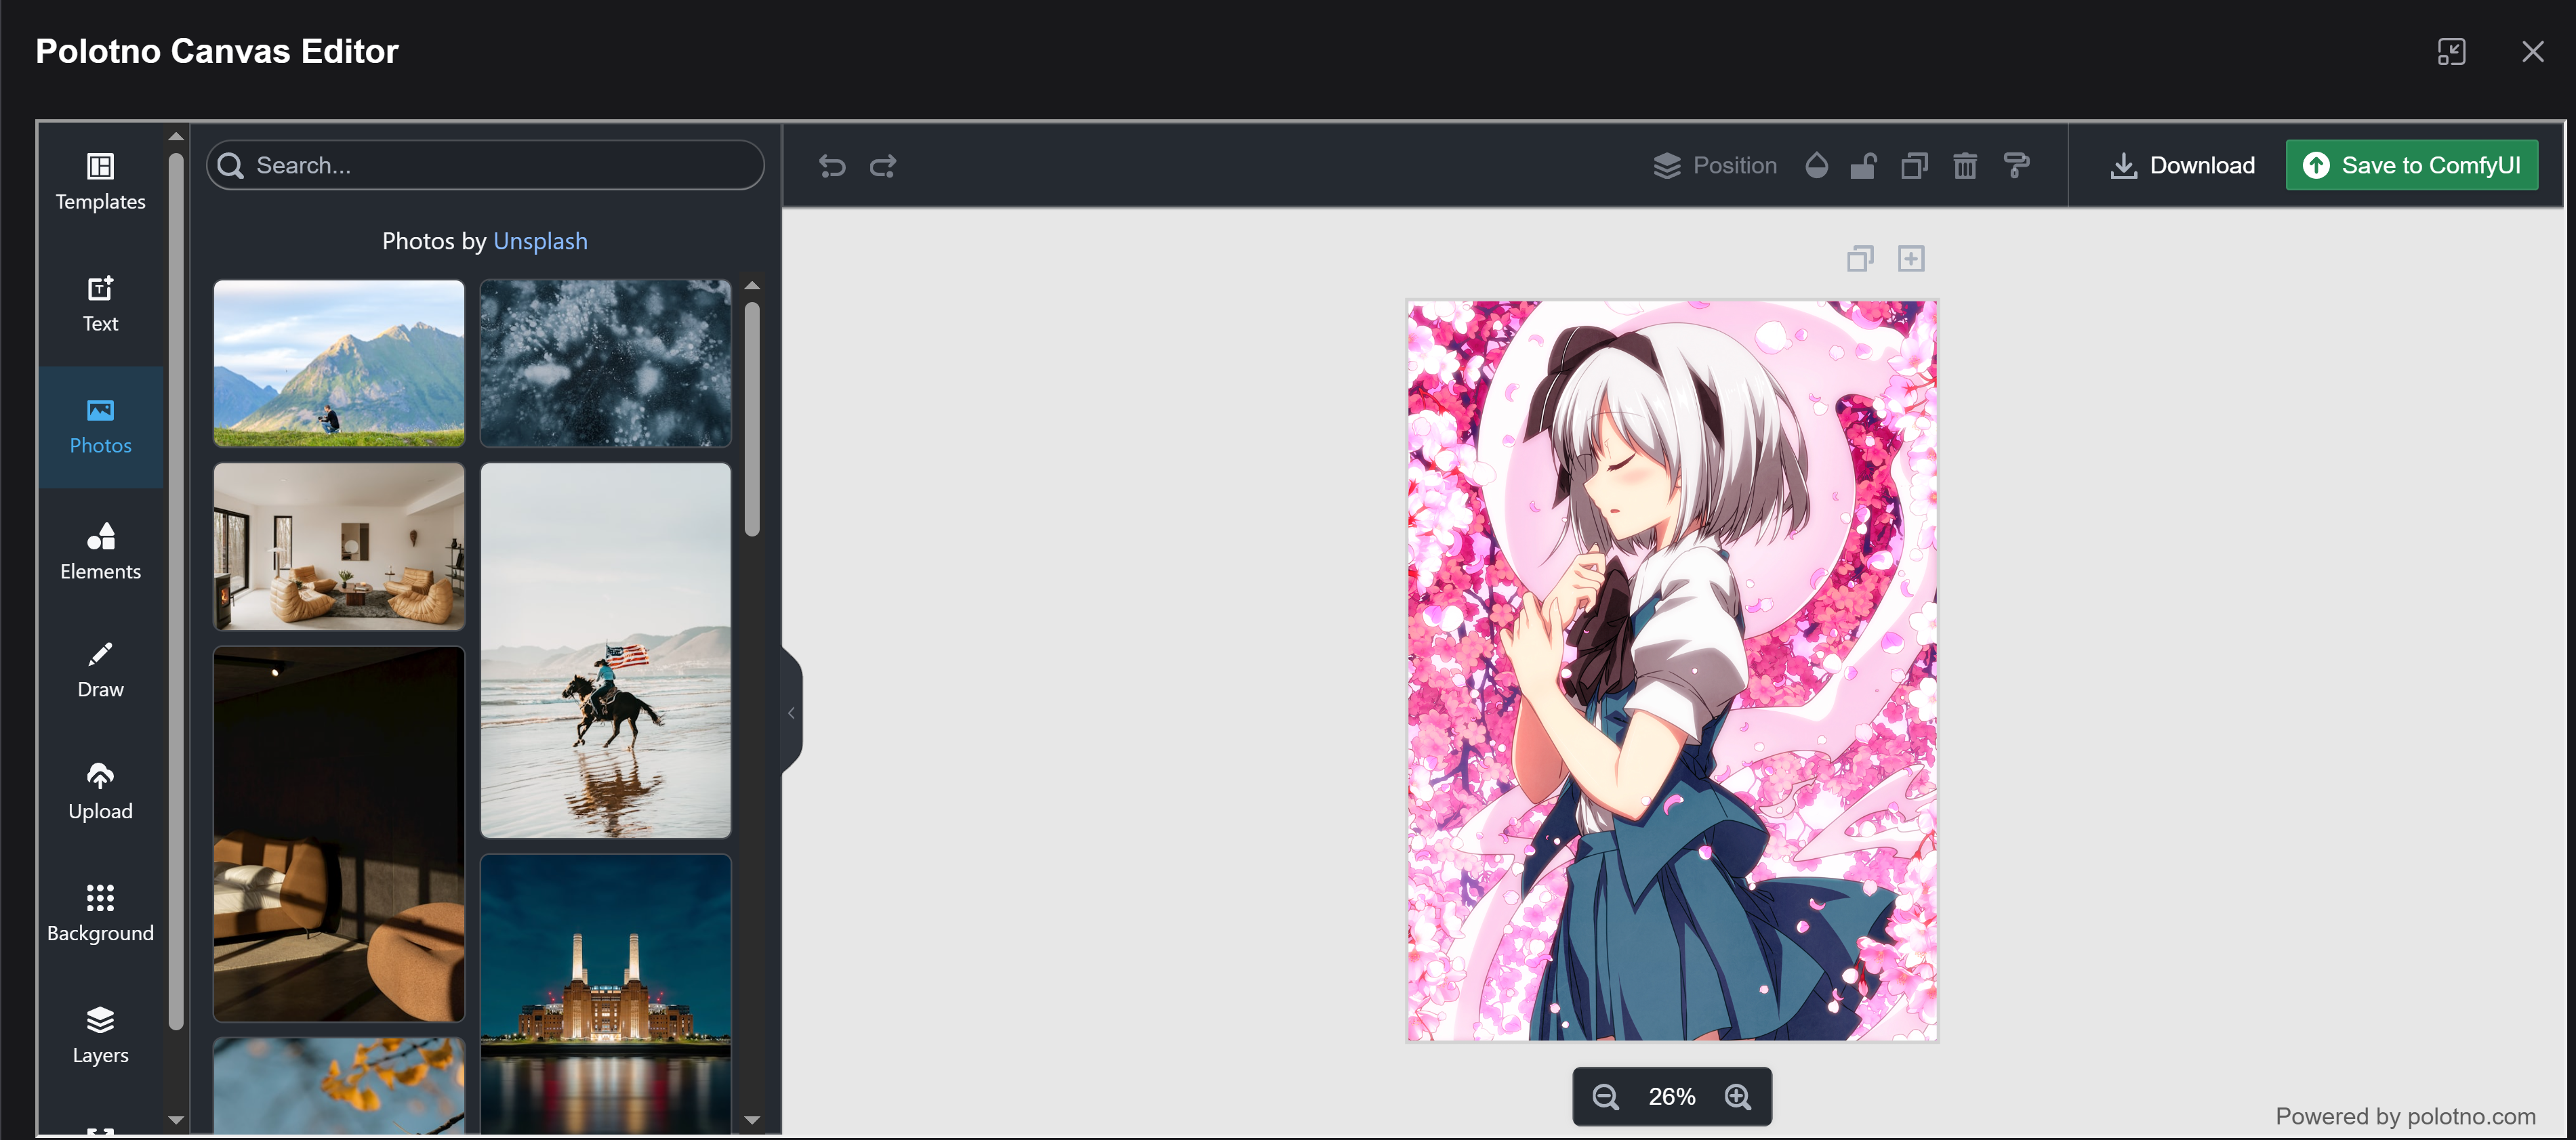The width and height of the screenshot is (2576, 1140).
Task: Click the side tabs scroll up arrow
Action: (176, 136)
